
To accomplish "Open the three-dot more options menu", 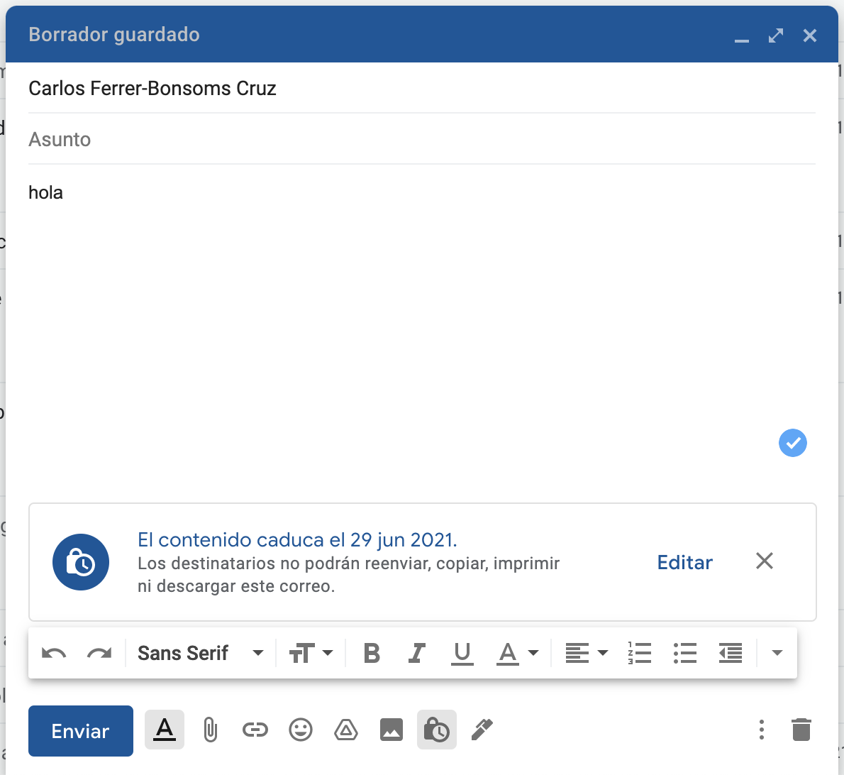I will coord(762,730).
